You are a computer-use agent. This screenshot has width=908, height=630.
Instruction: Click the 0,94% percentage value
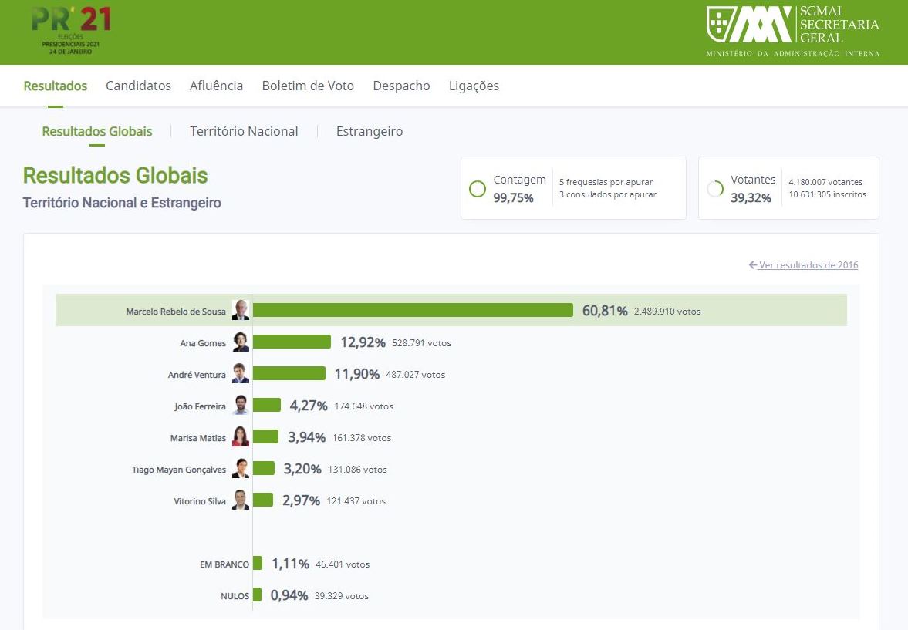click(289, 595)
